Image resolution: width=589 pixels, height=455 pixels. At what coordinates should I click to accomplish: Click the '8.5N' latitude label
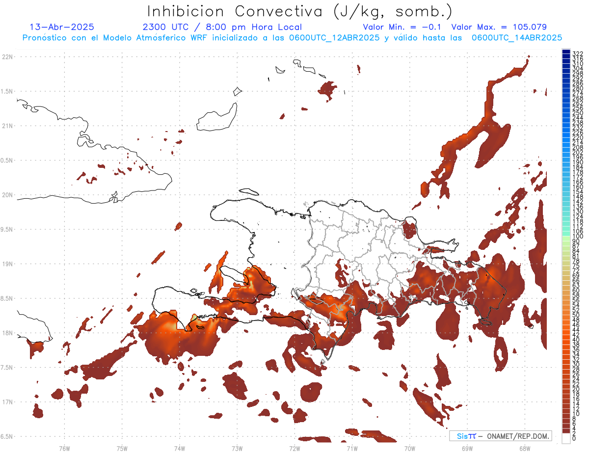(x=7, y=298)
